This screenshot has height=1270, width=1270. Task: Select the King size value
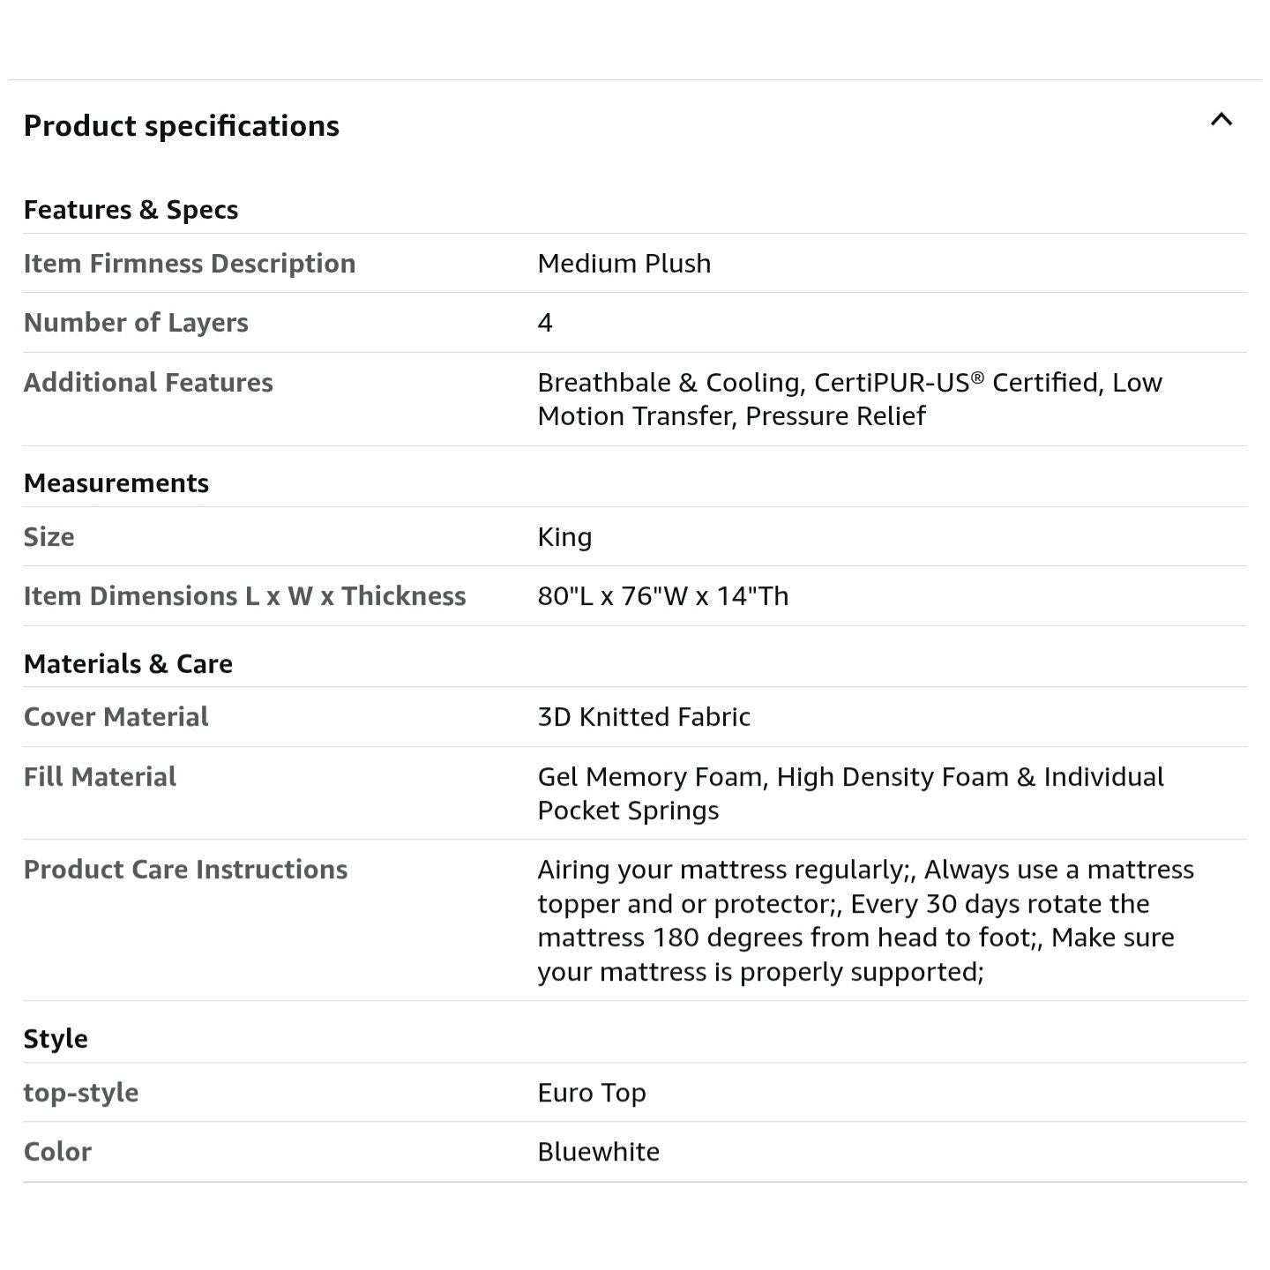coord(564,537)
